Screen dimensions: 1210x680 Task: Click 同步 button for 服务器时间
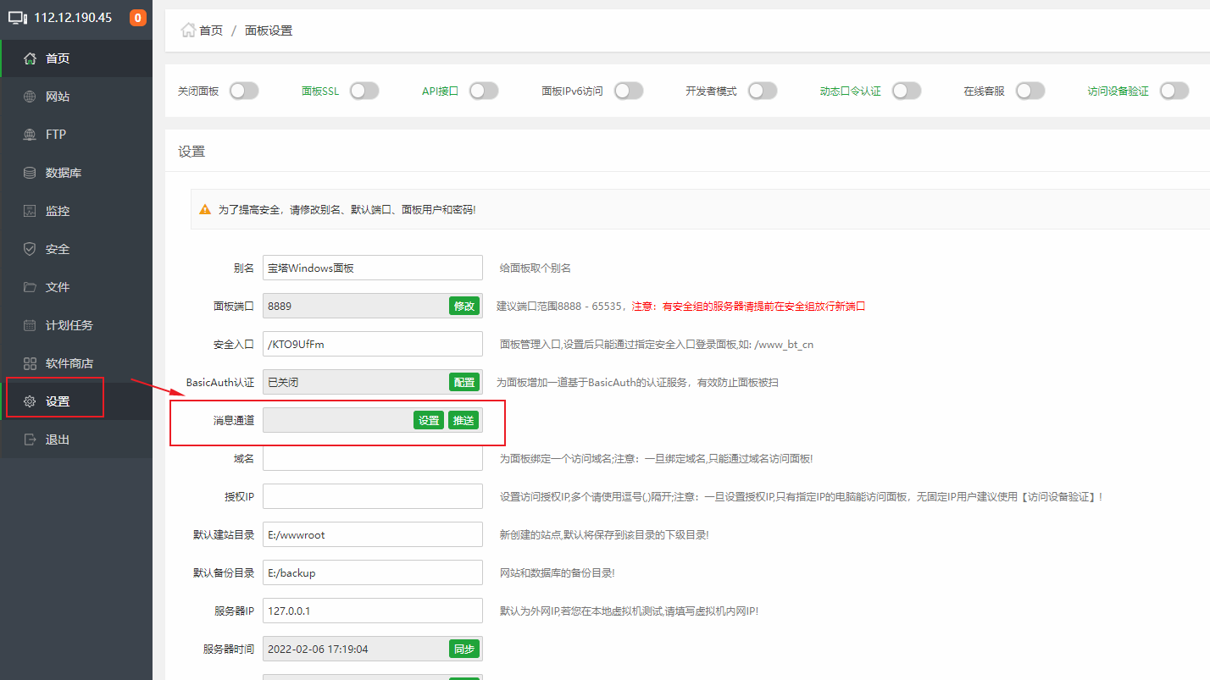click(464, 649)
